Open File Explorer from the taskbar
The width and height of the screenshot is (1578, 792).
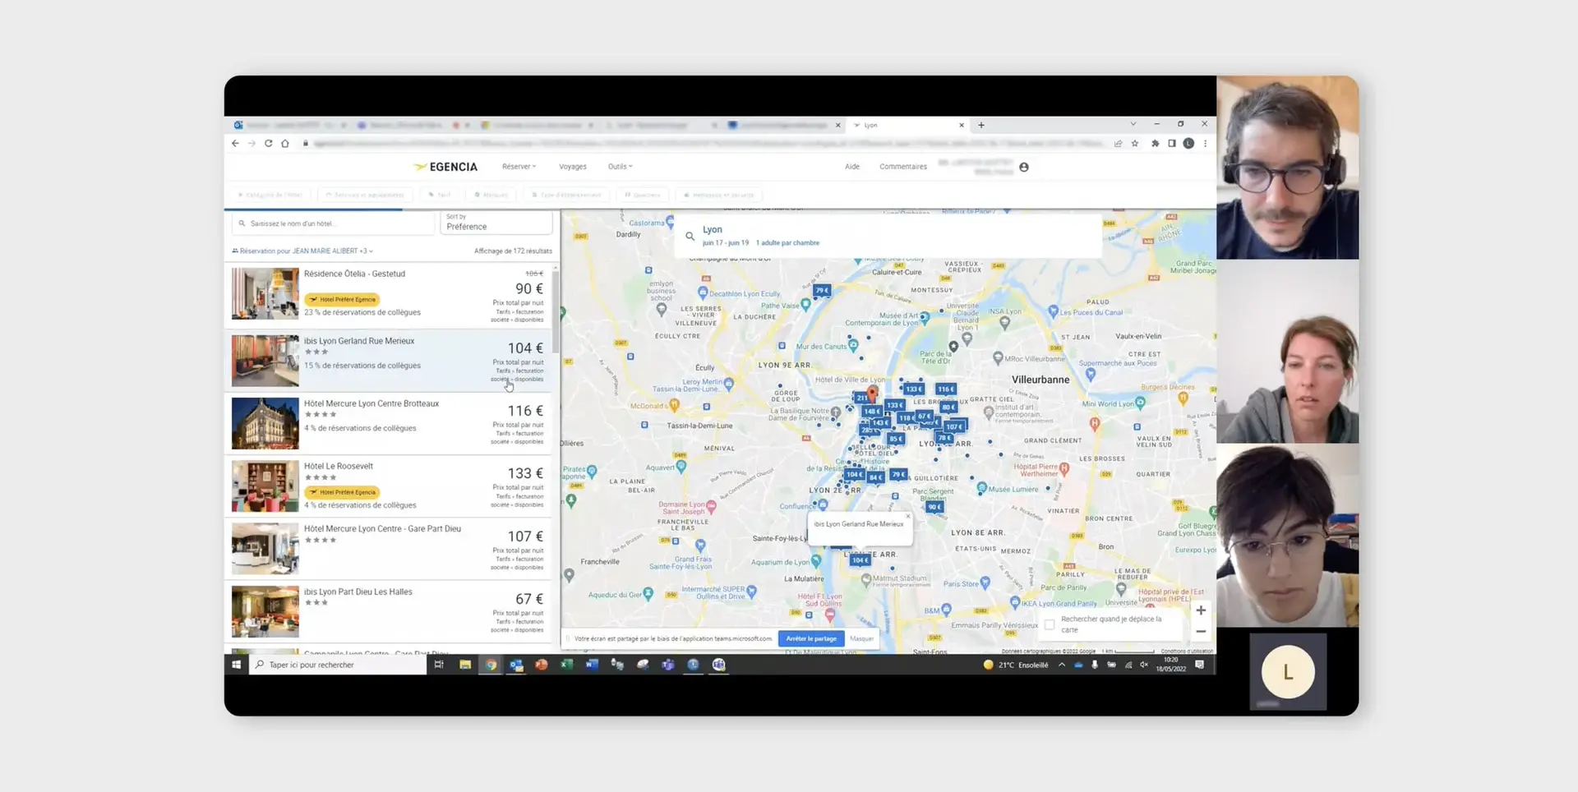(465, 665)
